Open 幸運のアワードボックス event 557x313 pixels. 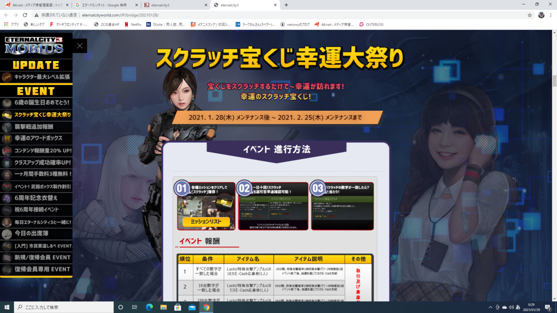36,138
